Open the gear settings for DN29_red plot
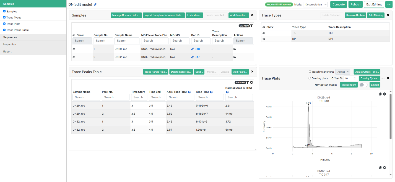The image size is (395, 182). coord(384,94)
